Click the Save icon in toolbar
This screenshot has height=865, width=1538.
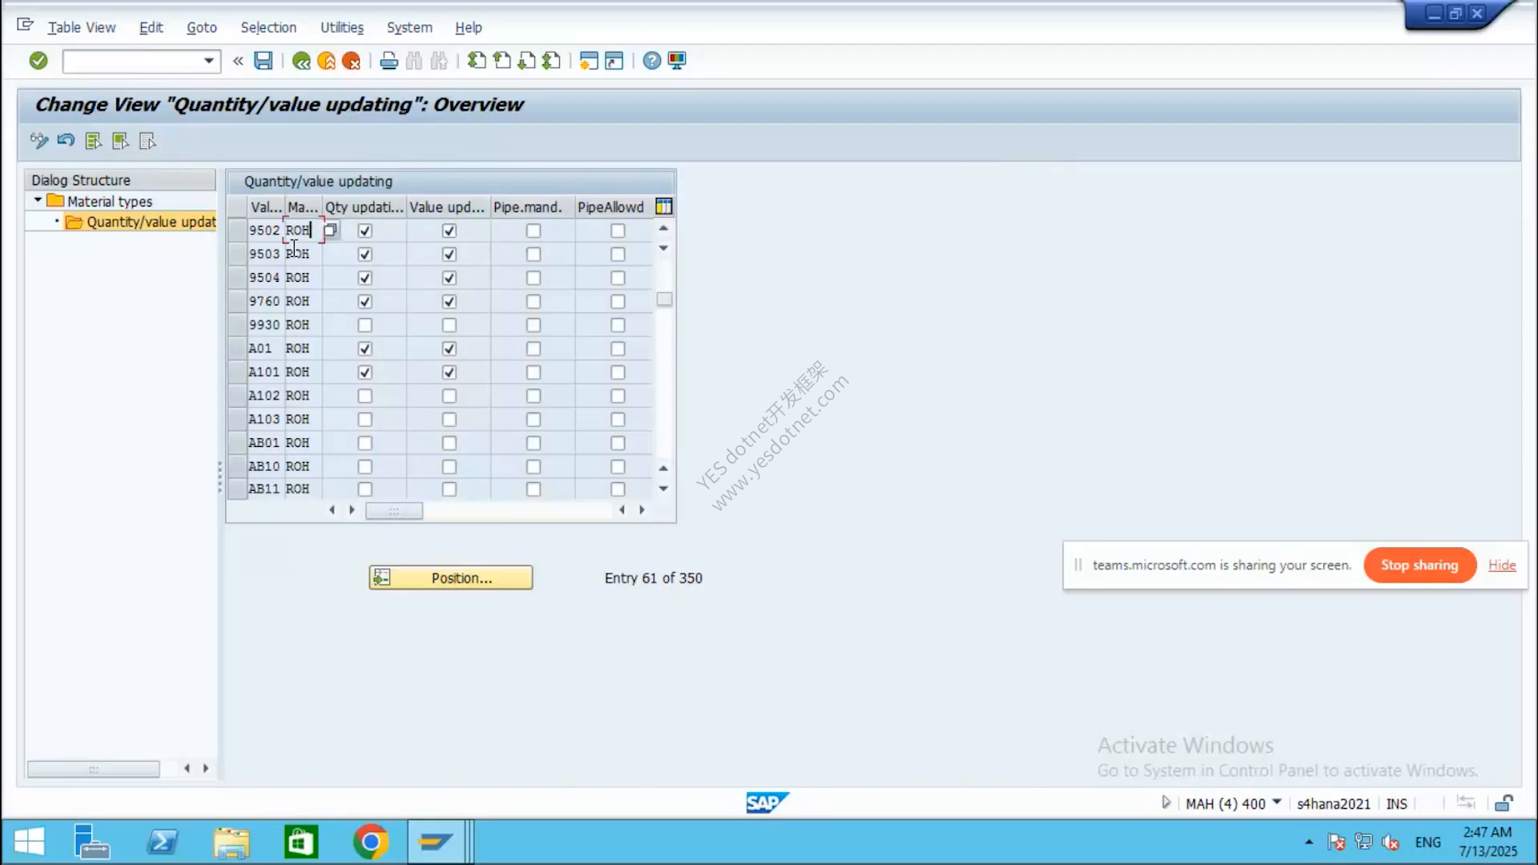click(x=264, y=61)
